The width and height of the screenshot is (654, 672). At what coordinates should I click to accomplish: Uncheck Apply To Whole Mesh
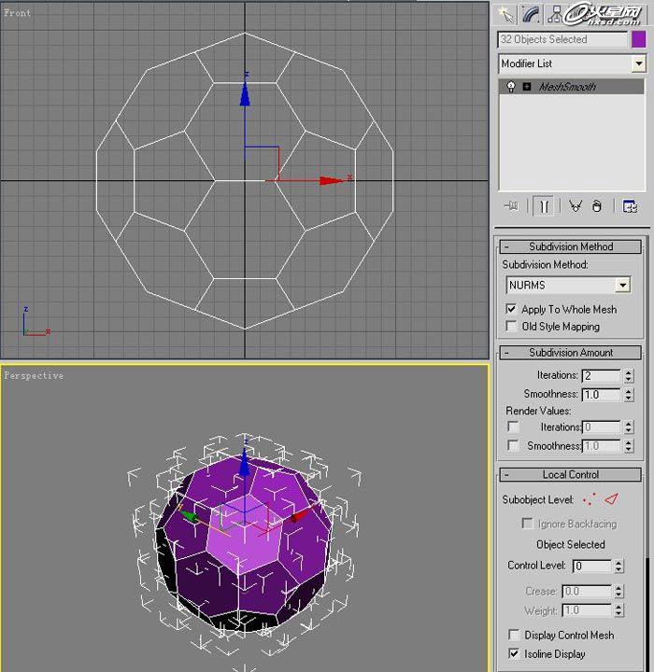point(511,309)
